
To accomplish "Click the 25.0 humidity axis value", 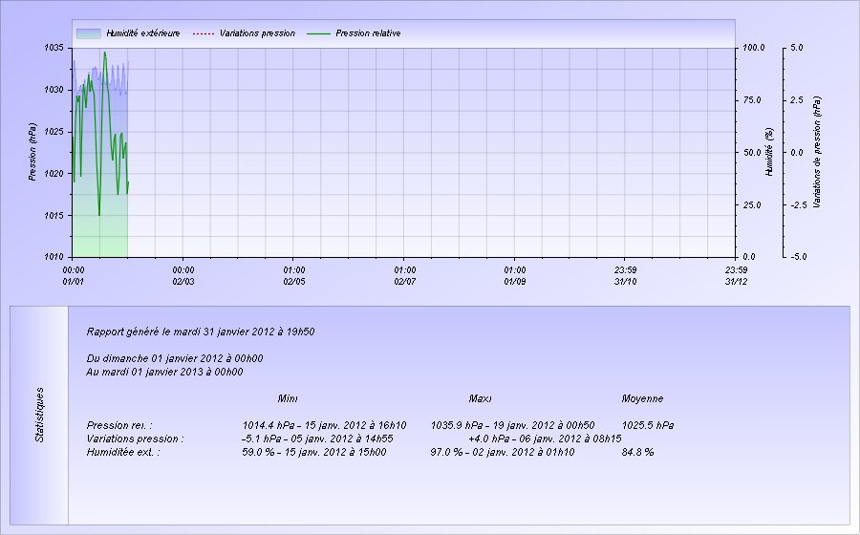I will tap(752, 205).
